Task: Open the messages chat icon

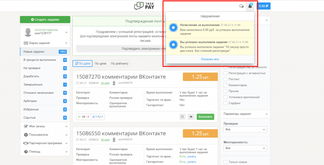Action: click(x=241, y=6)
